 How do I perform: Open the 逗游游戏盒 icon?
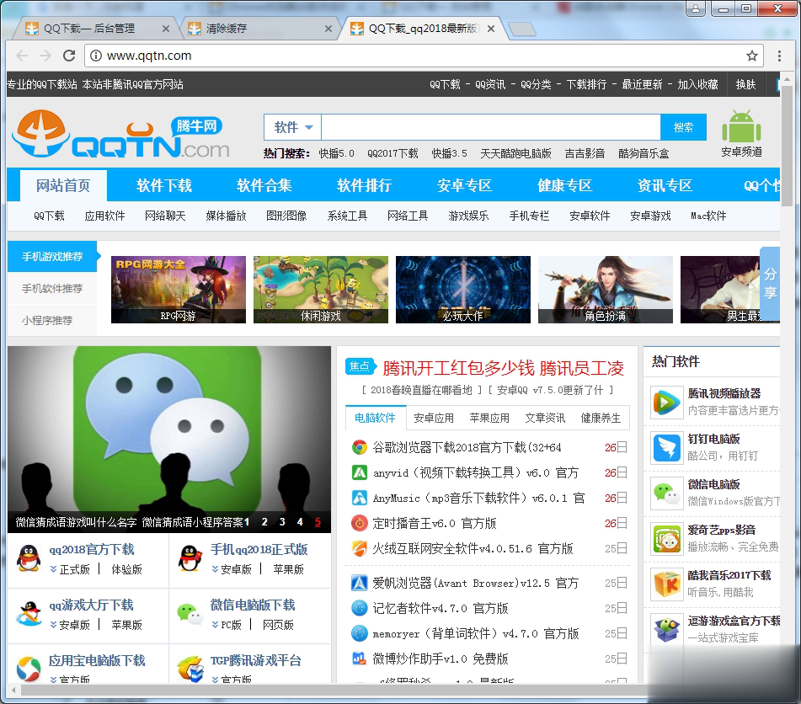[x=666, y=630]
